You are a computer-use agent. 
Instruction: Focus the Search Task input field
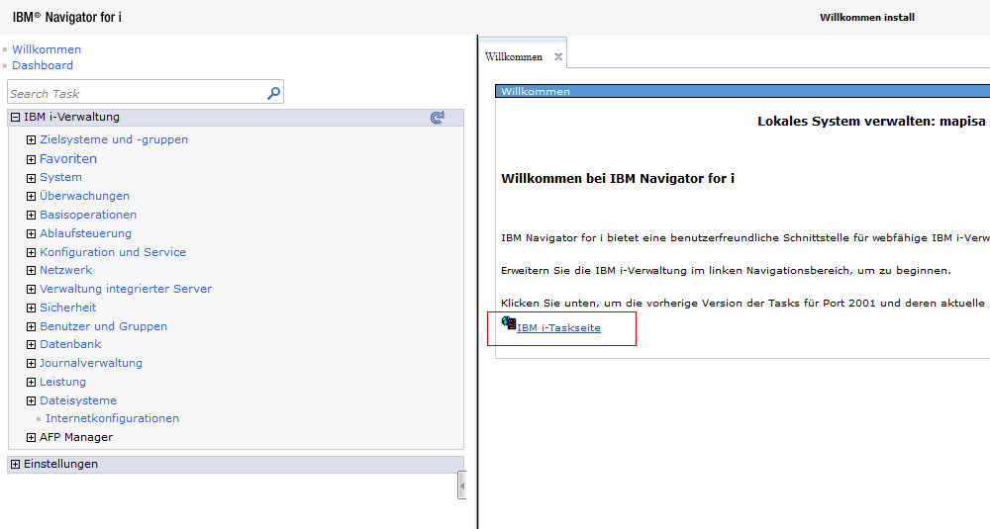[136, 93]
